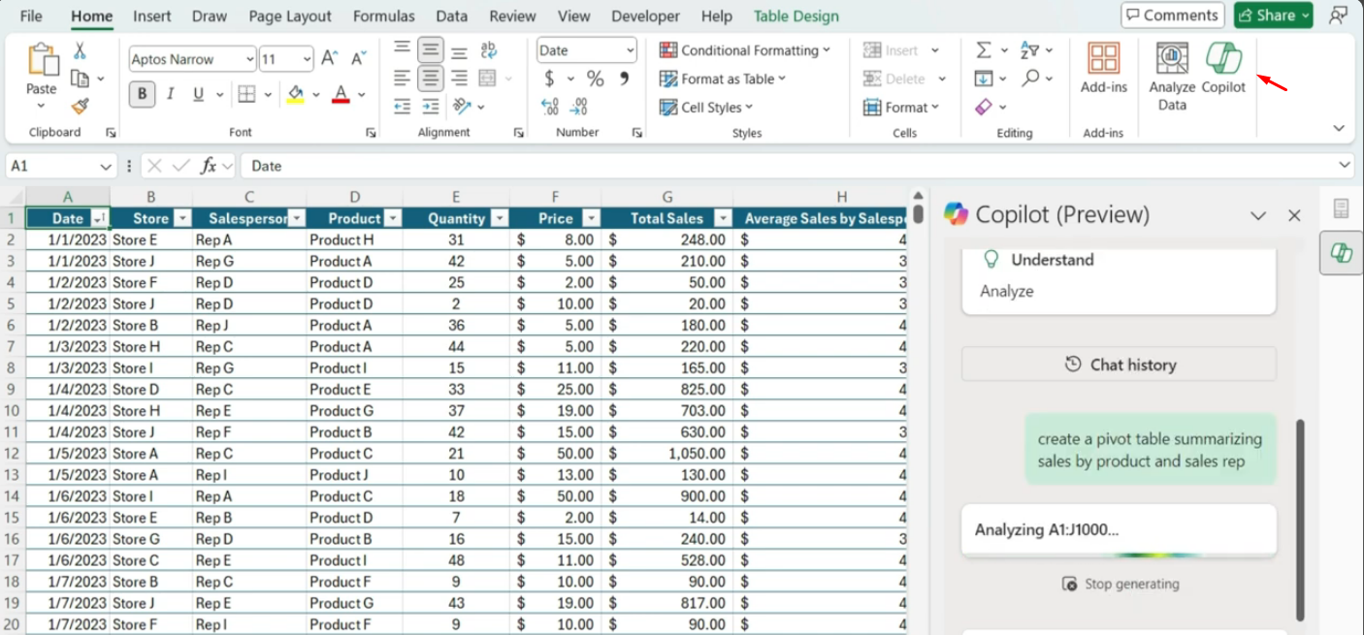Open the Store column filter dropdown

pos(181,219)
